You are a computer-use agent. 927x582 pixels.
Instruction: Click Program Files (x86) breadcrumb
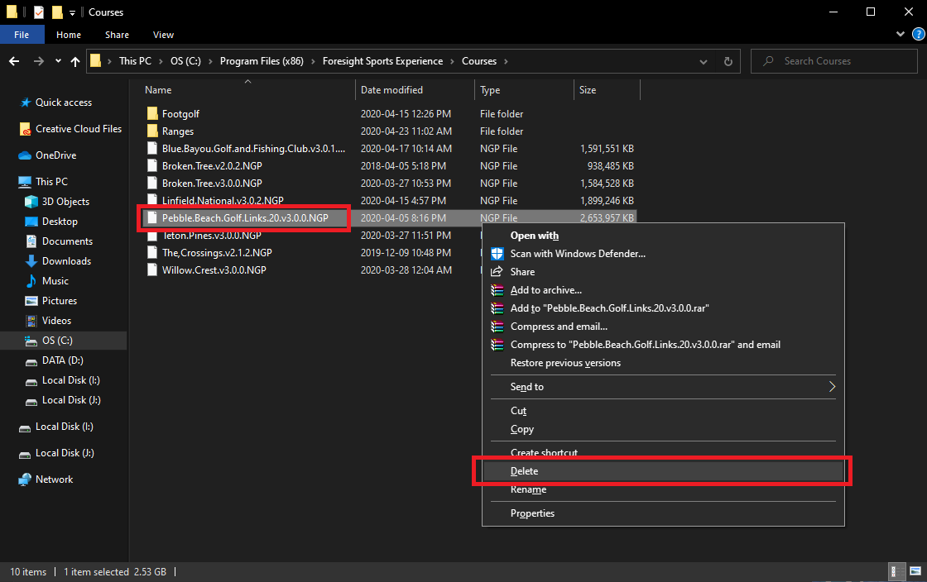point(262,61)
